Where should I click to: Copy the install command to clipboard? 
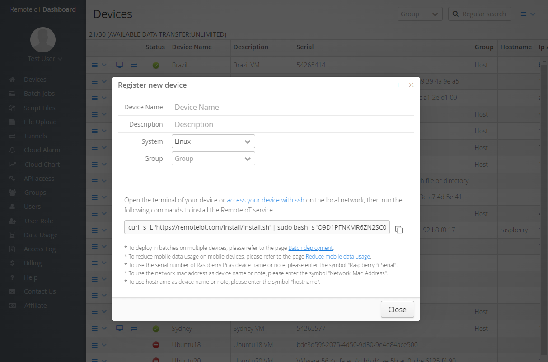[x=399, y=230]
